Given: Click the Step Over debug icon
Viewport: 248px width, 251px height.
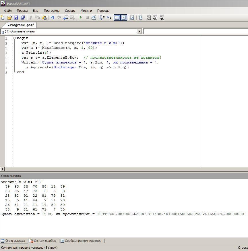Looking at the screenshot, I should (102, 18).
